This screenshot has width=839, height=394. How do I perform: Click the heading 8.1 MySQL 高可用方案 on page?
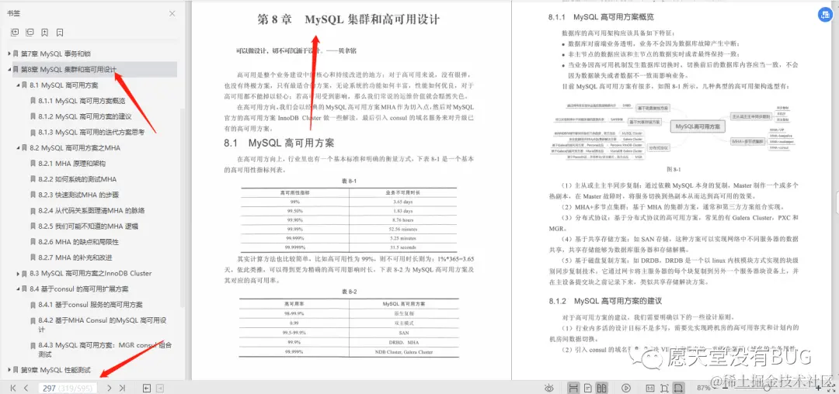[x=279, y=143]
